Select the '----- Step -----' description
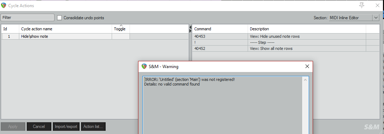The height and width of the screenshot is (134, 384). click(307, 42)
